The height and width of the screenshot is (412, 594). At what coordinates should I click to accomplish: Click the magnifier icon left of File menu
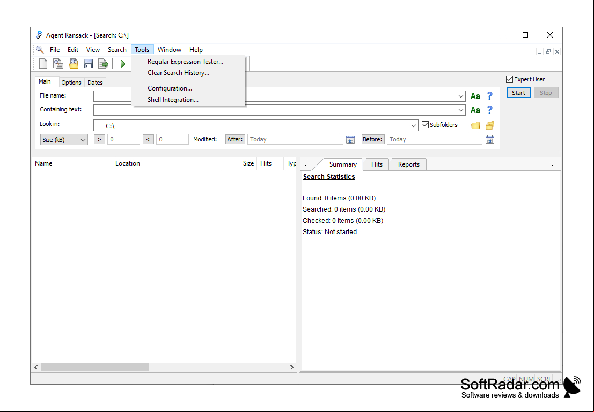(x=40, y=50)
